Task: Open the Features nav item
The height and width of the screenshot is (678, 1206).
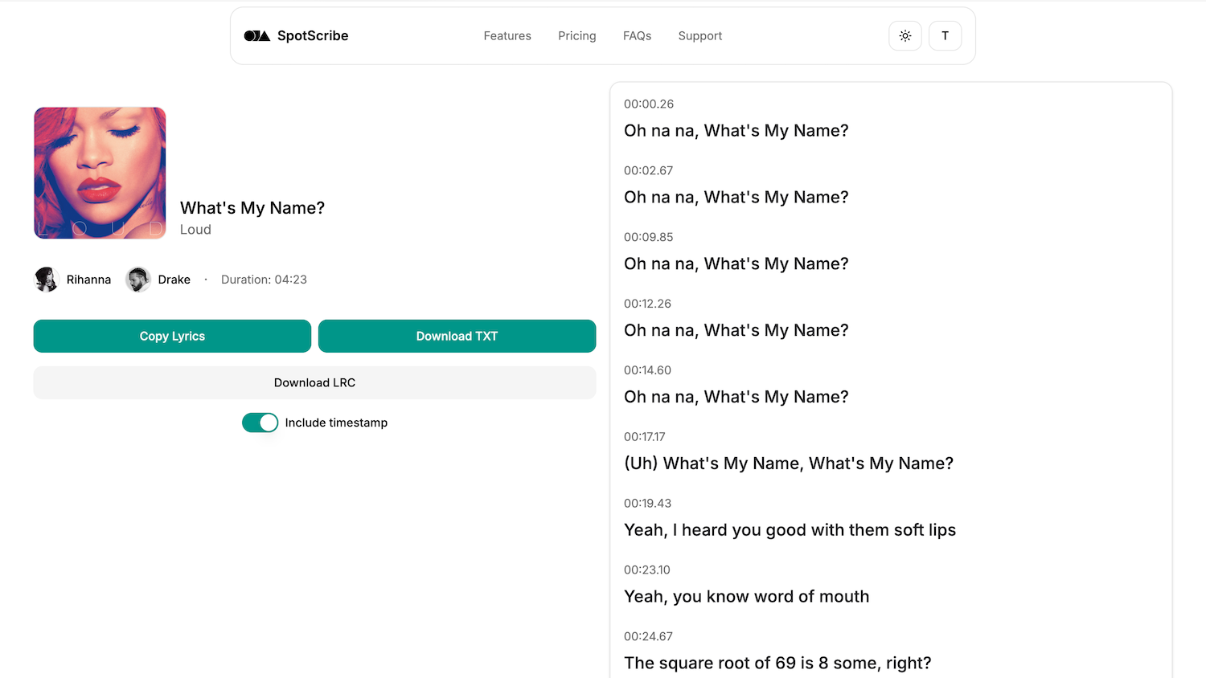Action: 507,36
